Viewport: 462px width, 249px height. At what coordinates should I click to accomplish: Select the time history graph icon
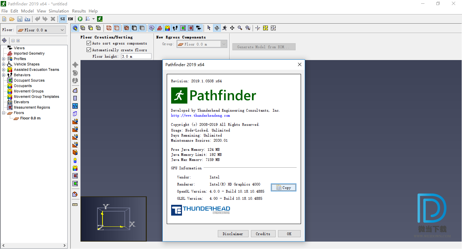(88, 19)
